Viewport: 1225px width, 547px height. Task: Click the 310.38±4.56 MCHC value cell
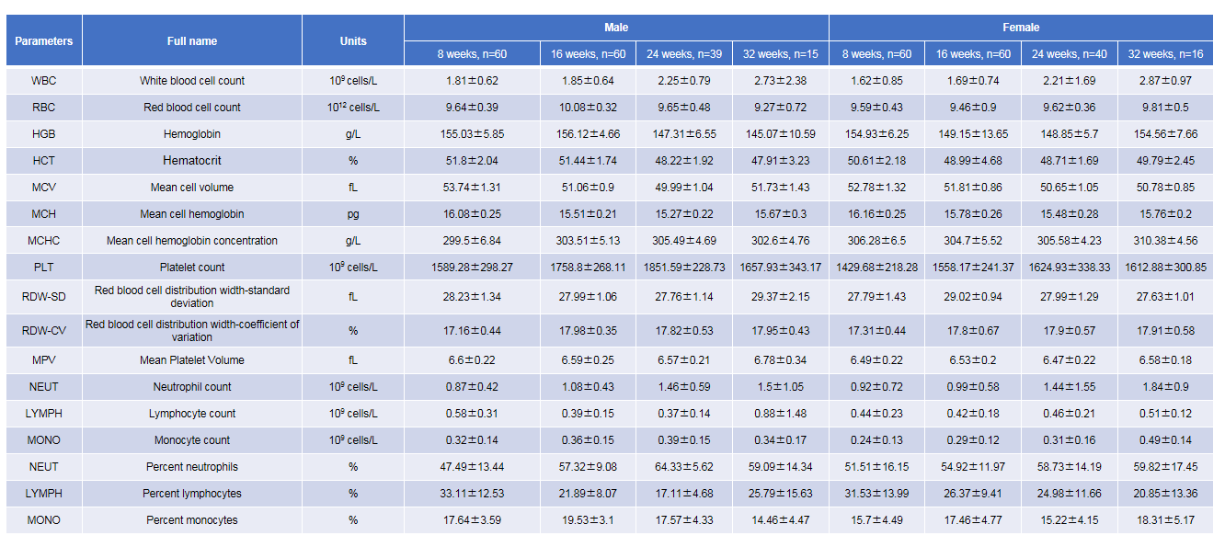(x=1165, y=241)
